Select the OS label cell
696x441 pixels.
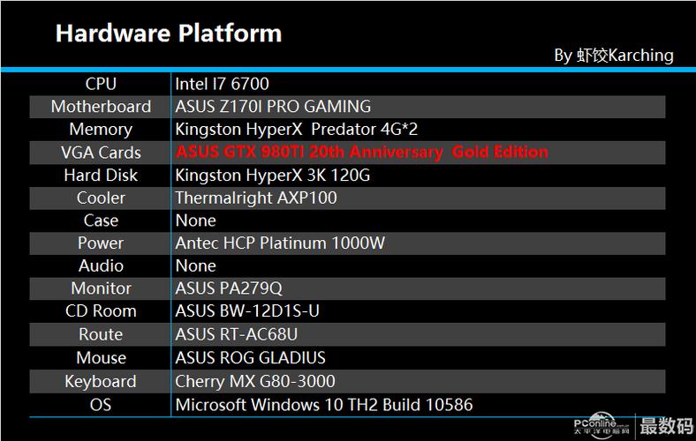101,405
